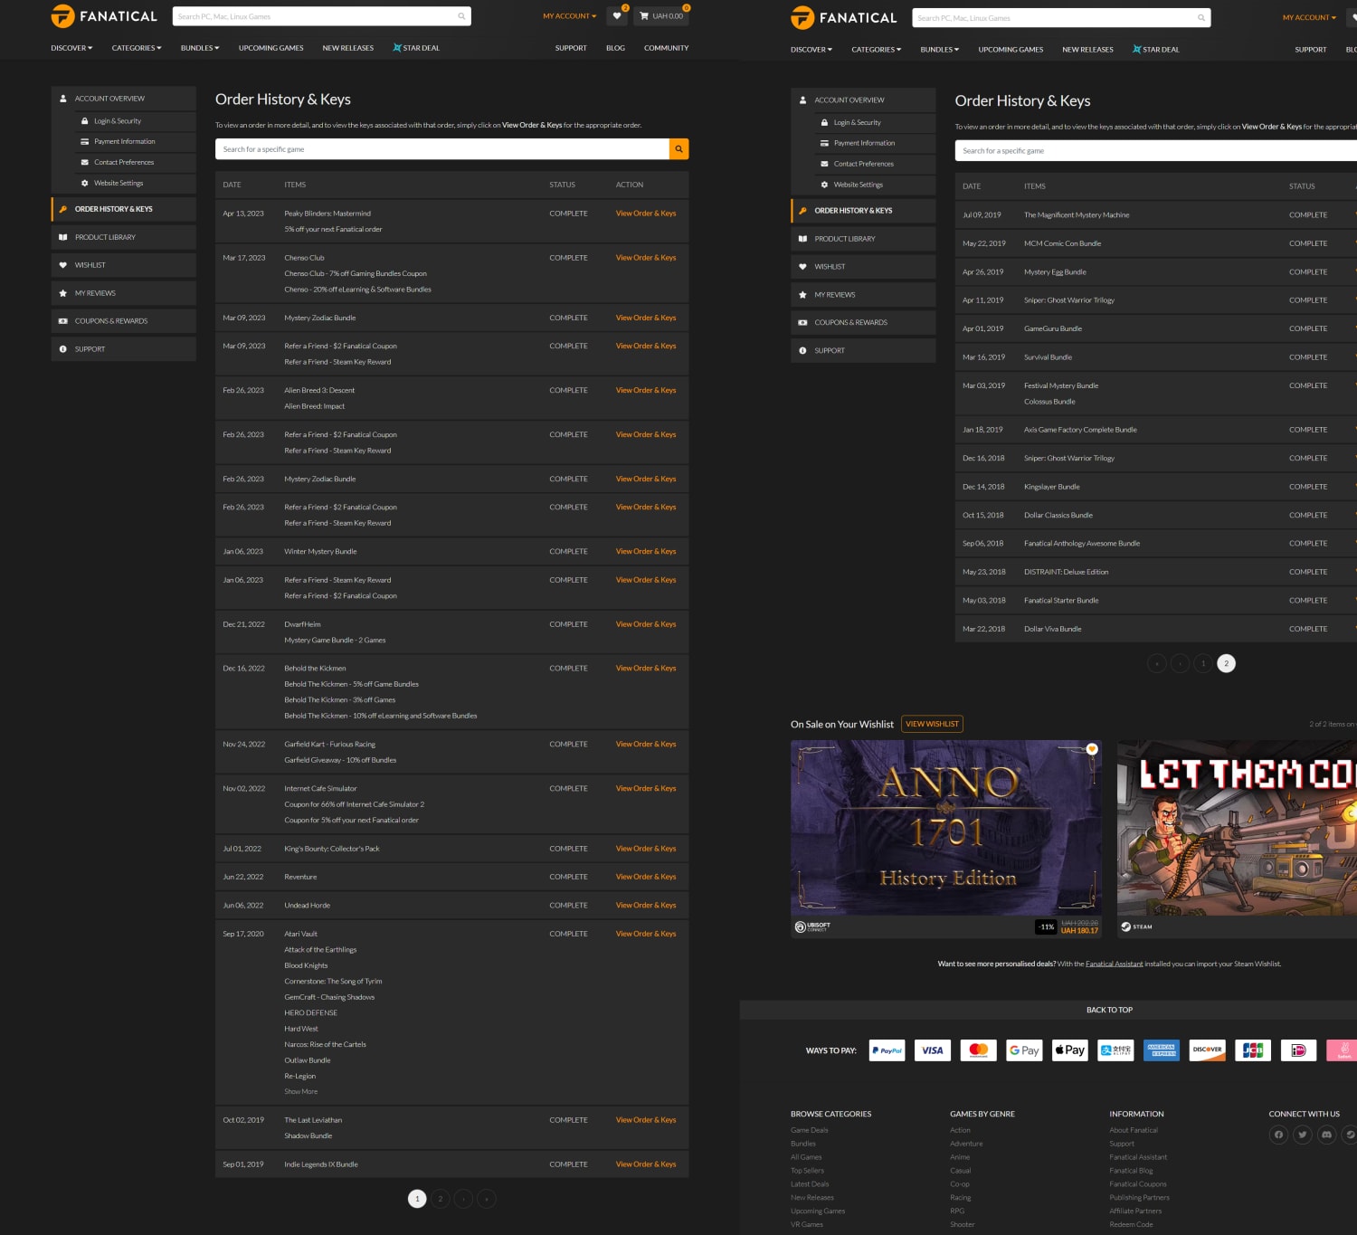Expand the Discover menu in the left page
Viewport: 1357px width, 1235px height.
click(x=71, y=48)
